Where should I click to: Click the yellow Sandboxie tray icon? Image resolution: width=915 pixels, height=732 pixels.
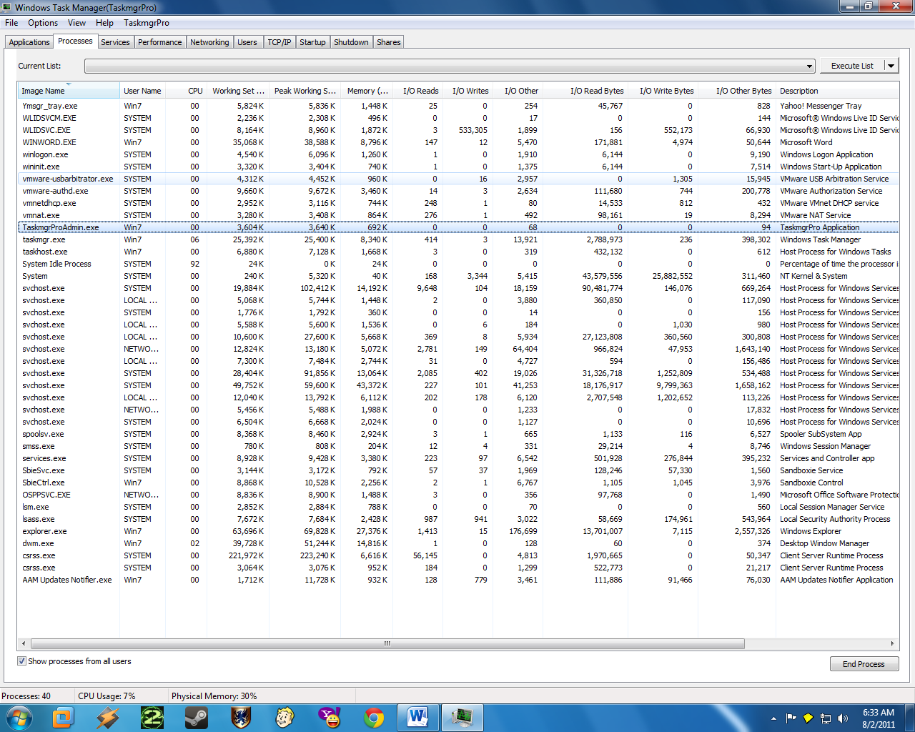pos(808,718)
